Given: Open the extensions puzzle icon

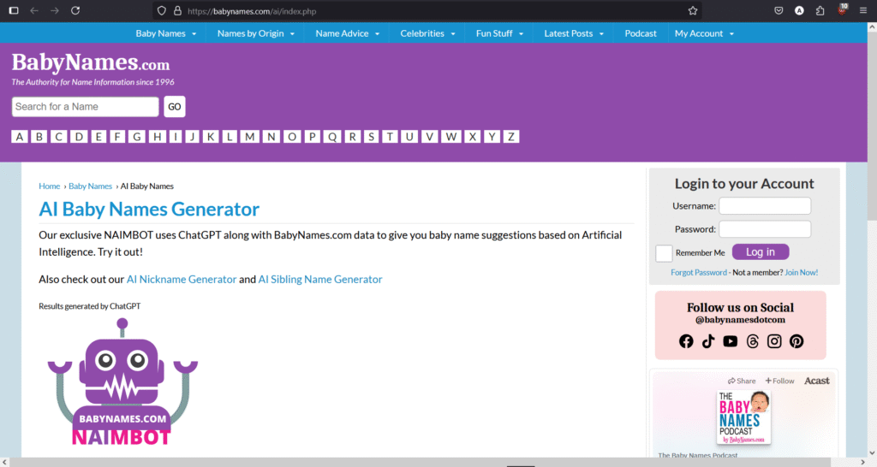Looking at the screenshot, I should pos(820,10).
